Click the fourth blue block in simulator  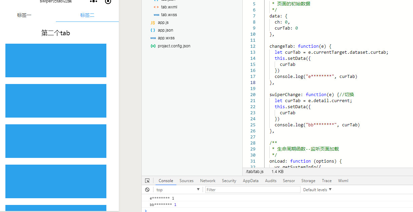coord(56,181)
